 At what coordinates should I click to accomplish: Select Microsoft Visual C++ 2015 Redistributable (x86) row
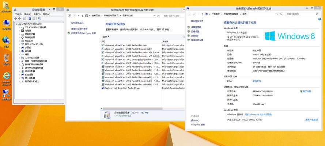(x=131, y=84)
